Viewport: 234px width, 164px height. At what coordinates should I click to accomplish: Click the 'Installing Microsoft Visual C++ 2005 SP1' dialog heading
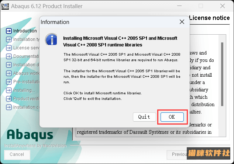[120, 41]
